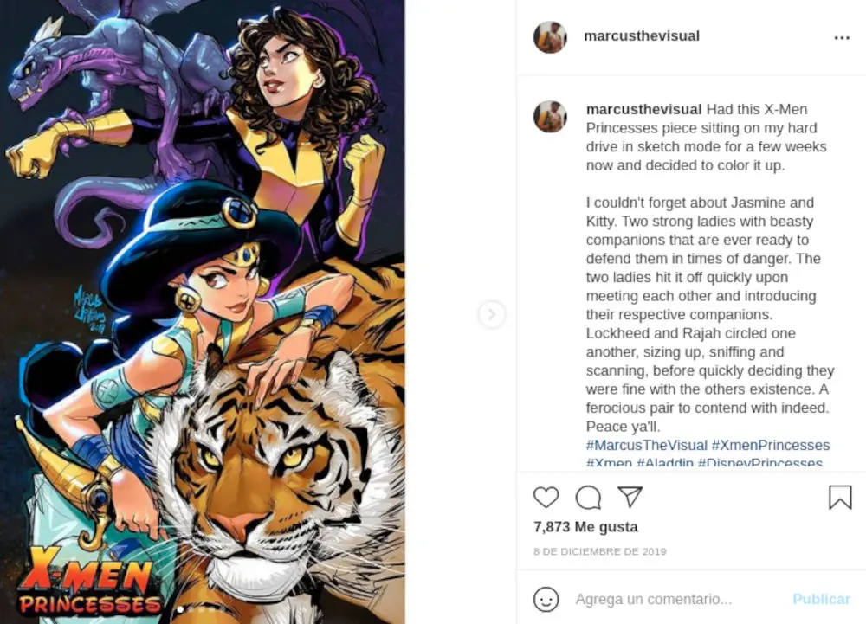Image resolution: width=866 pixels, height=624 pixels.
Task: View the 7,873 Me gusta likes list
Action: [585, 526]
